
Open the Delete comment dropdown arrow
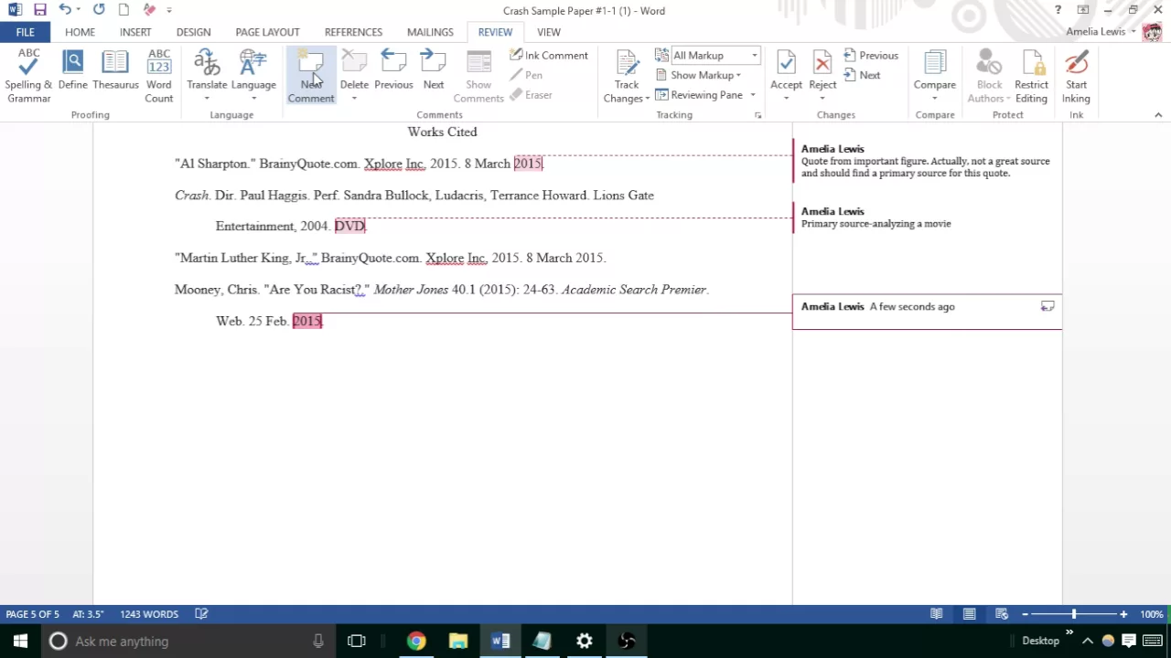(354, 99)
